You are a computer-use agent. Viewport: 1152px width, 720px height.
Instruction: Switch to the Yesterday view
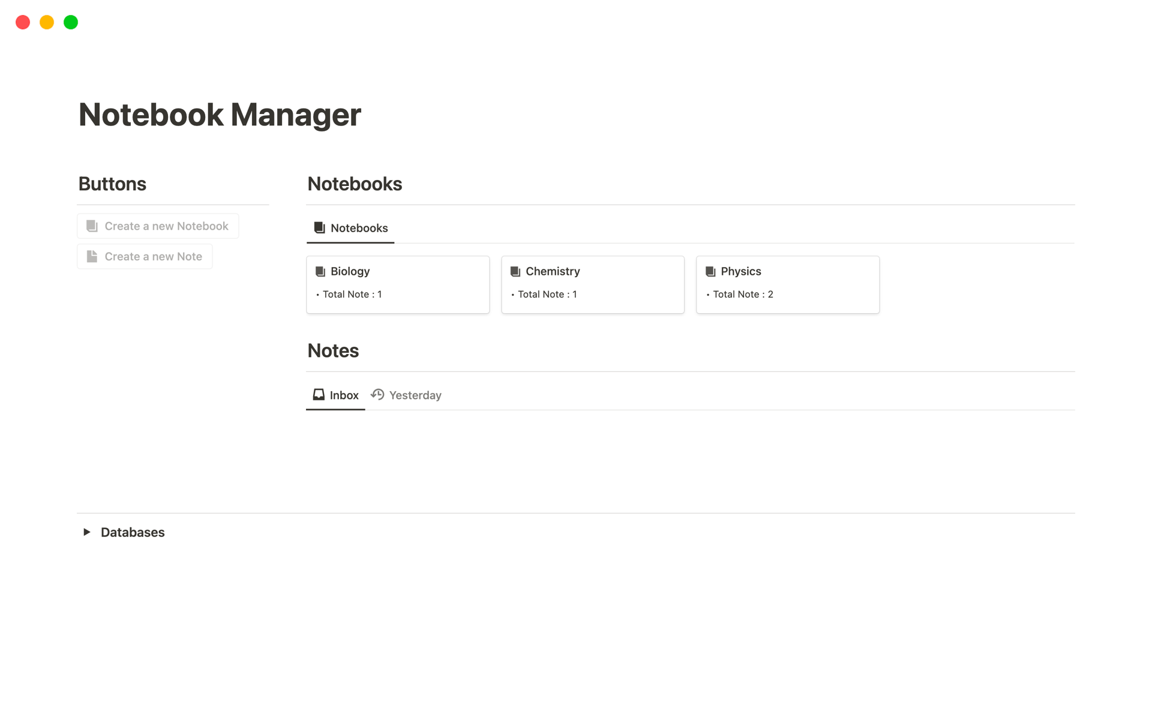(415, 395)
